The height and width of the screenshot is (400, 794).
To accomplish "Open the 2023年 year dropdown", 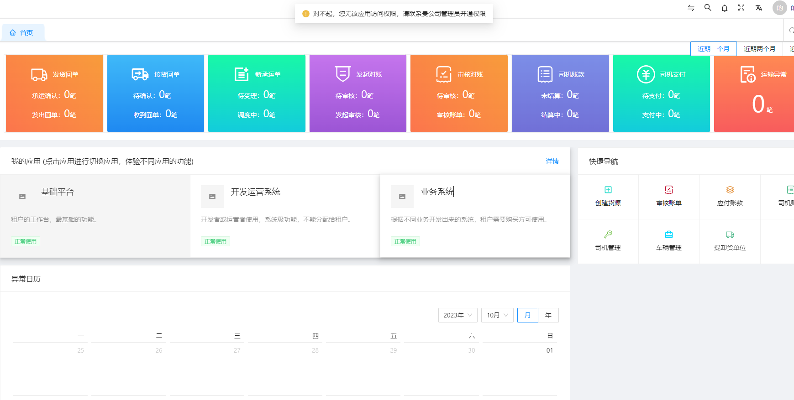I will click(x=458, y=315).
